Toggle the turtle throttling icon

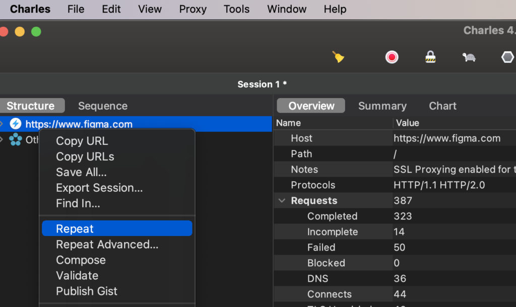click(x=469, y=57)
